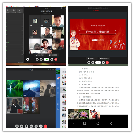Collapse with Android navigation down chevron
This screenshot has width=134, height=134.
tap(73, 123)
